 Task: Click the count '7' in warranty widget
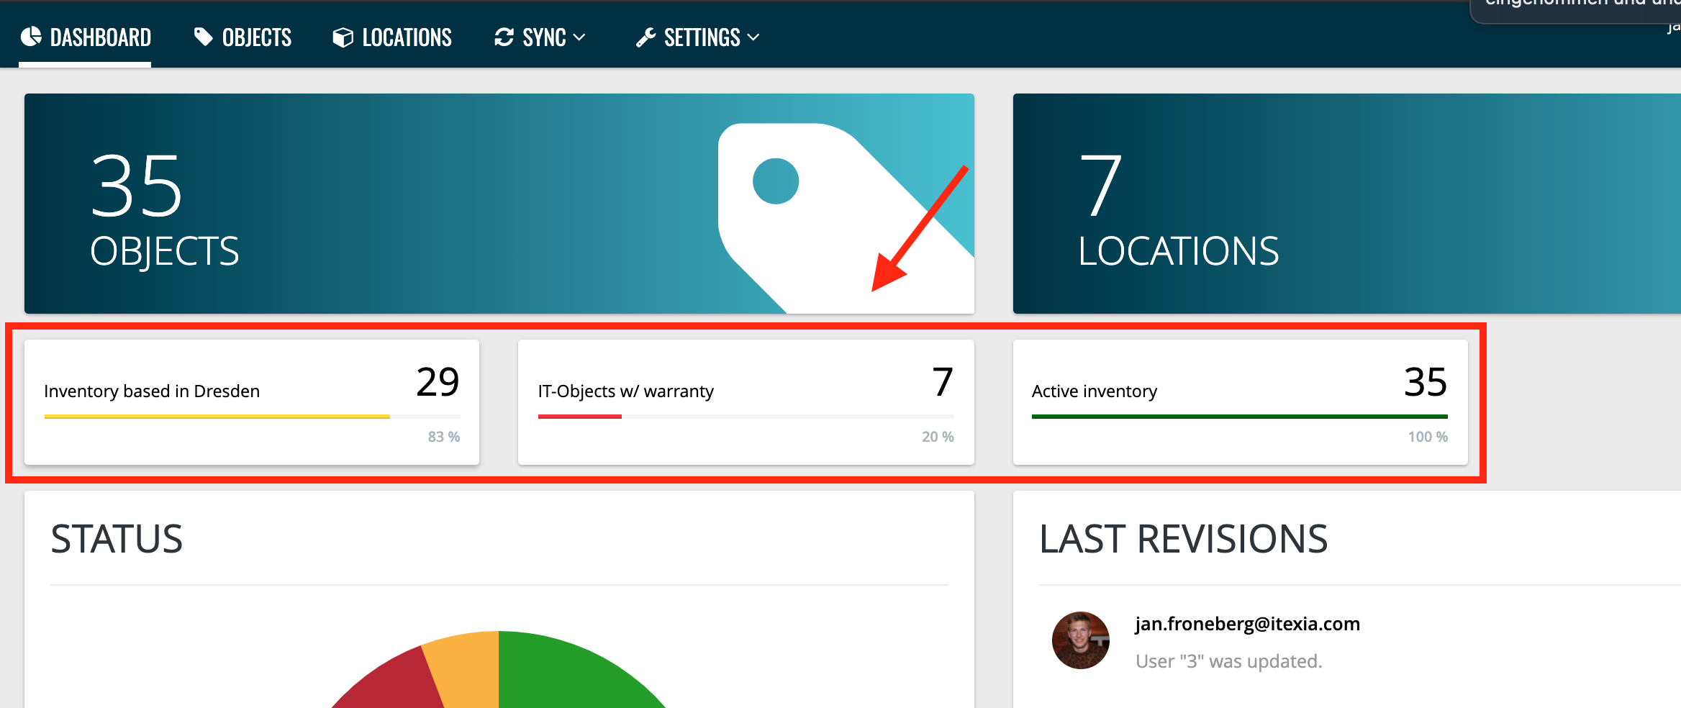(x=943, y=382)
